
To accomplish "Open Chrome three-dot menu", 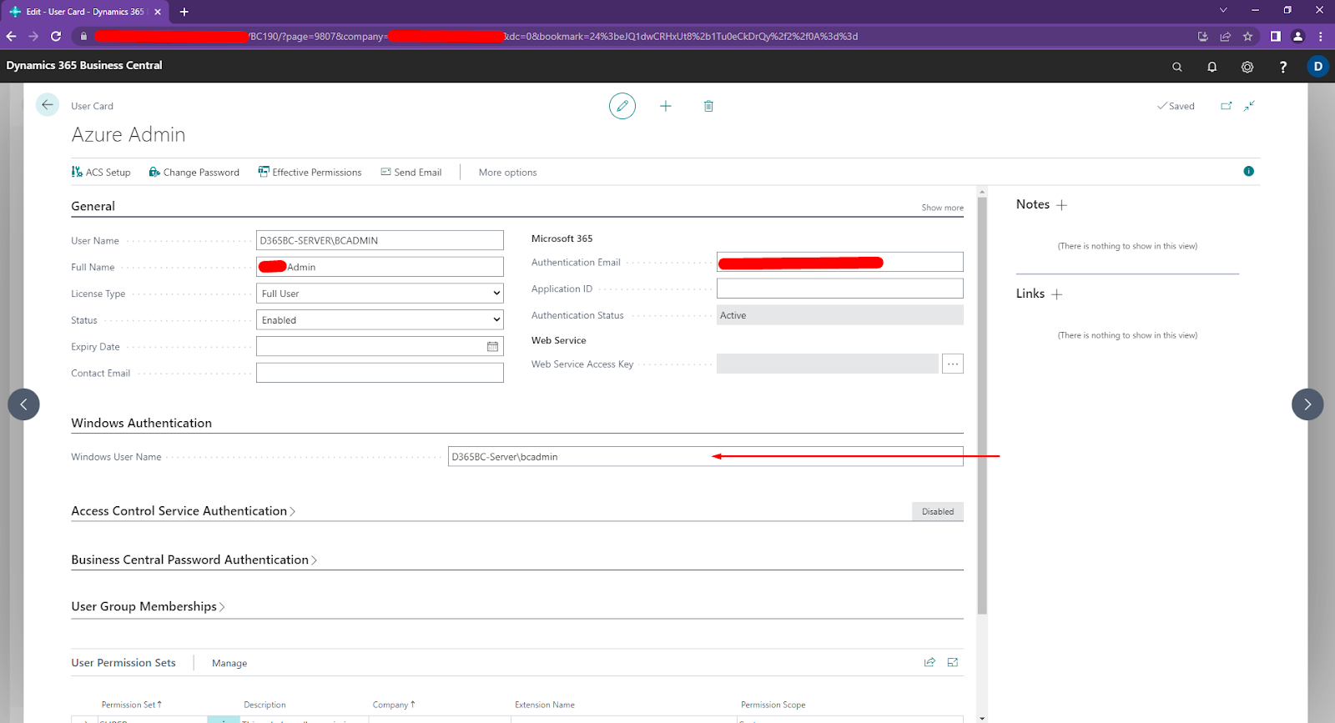I will (x=1321, y=36).
